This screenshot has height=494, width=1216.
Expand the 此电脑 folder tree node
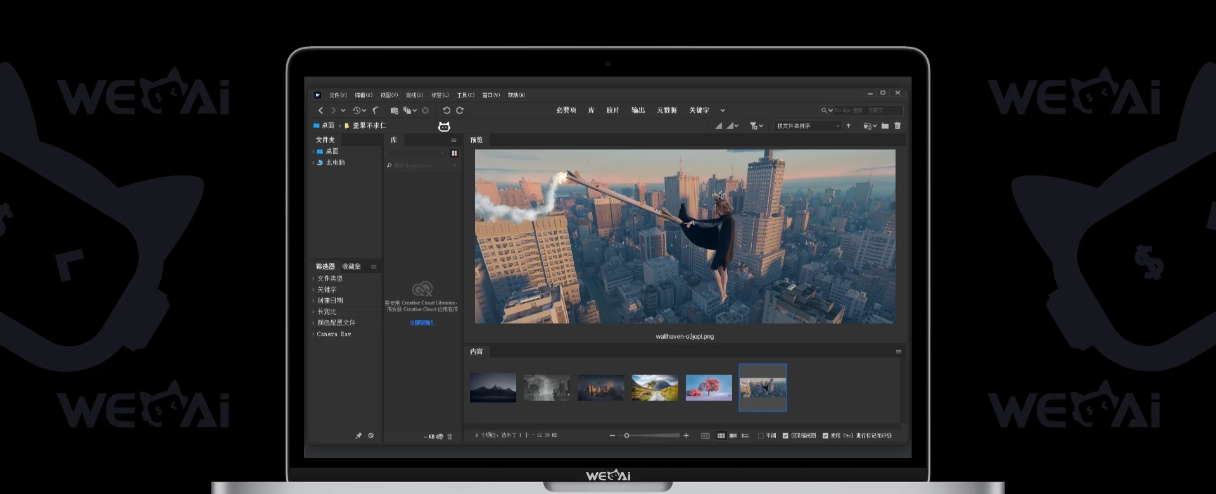pos(313,163)
